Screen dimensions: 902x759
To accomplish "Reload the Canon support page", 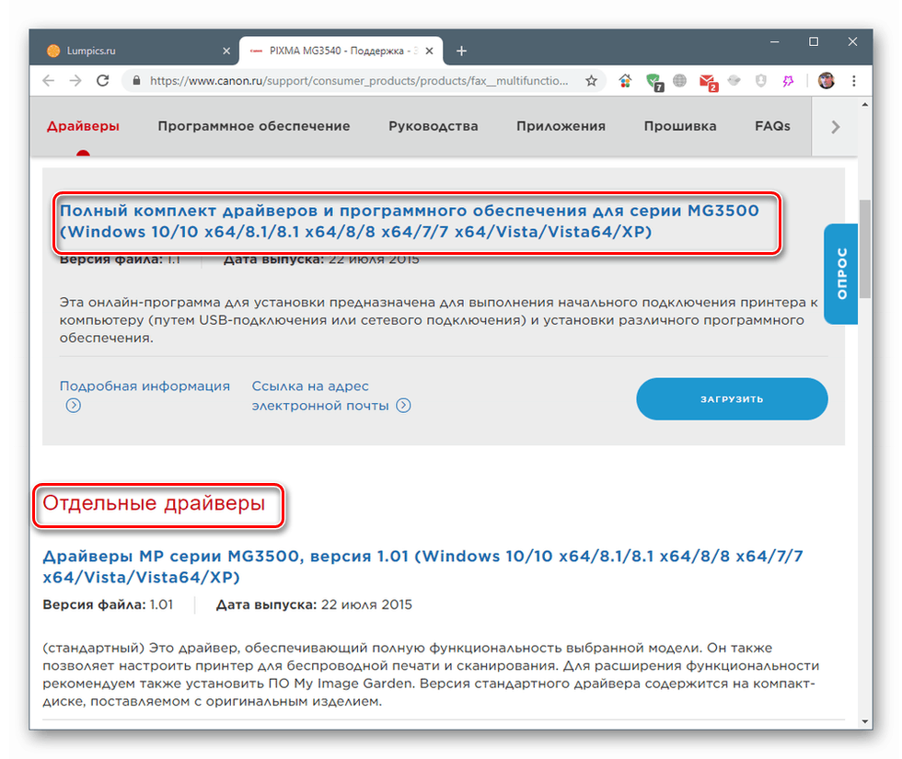I will (103, 81).
